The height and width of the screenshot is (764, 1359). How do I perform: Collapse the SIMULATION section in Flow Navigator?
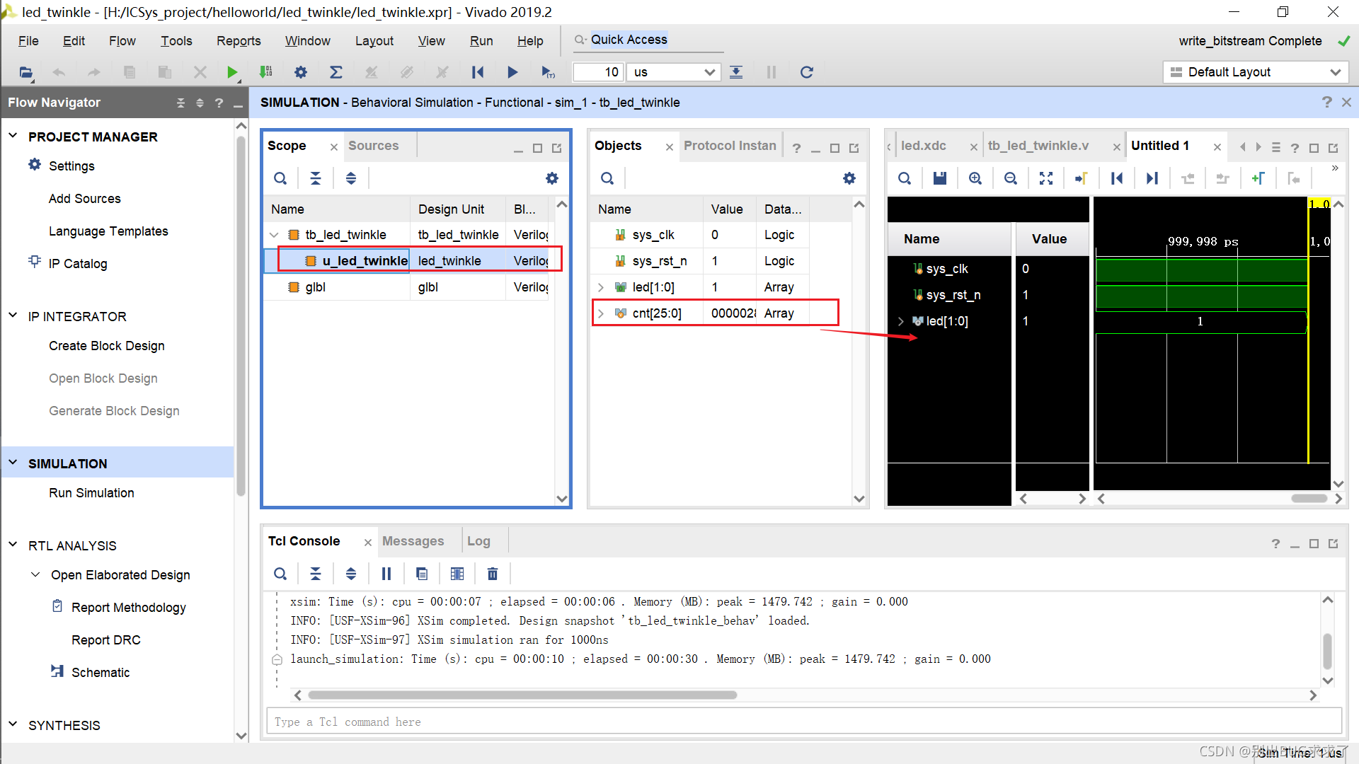pos(13,463)
